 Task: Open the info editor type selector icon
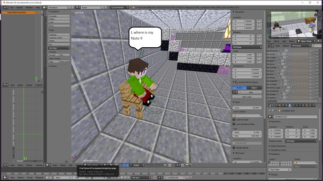coord(6,8)
